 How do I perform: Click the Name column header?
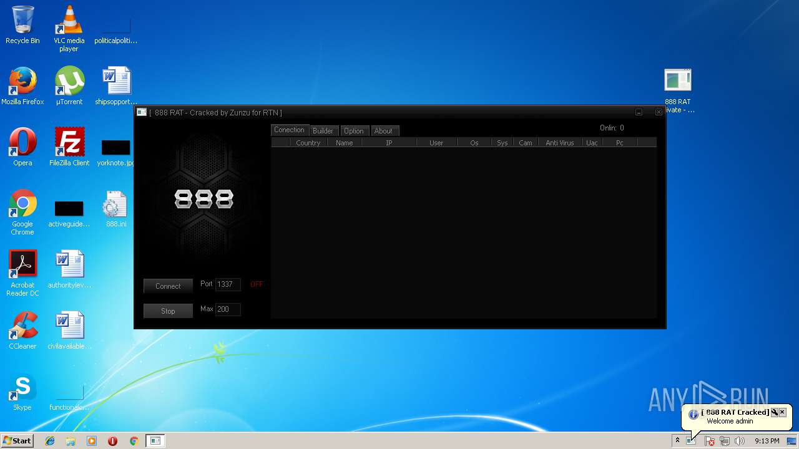point(345,143)
